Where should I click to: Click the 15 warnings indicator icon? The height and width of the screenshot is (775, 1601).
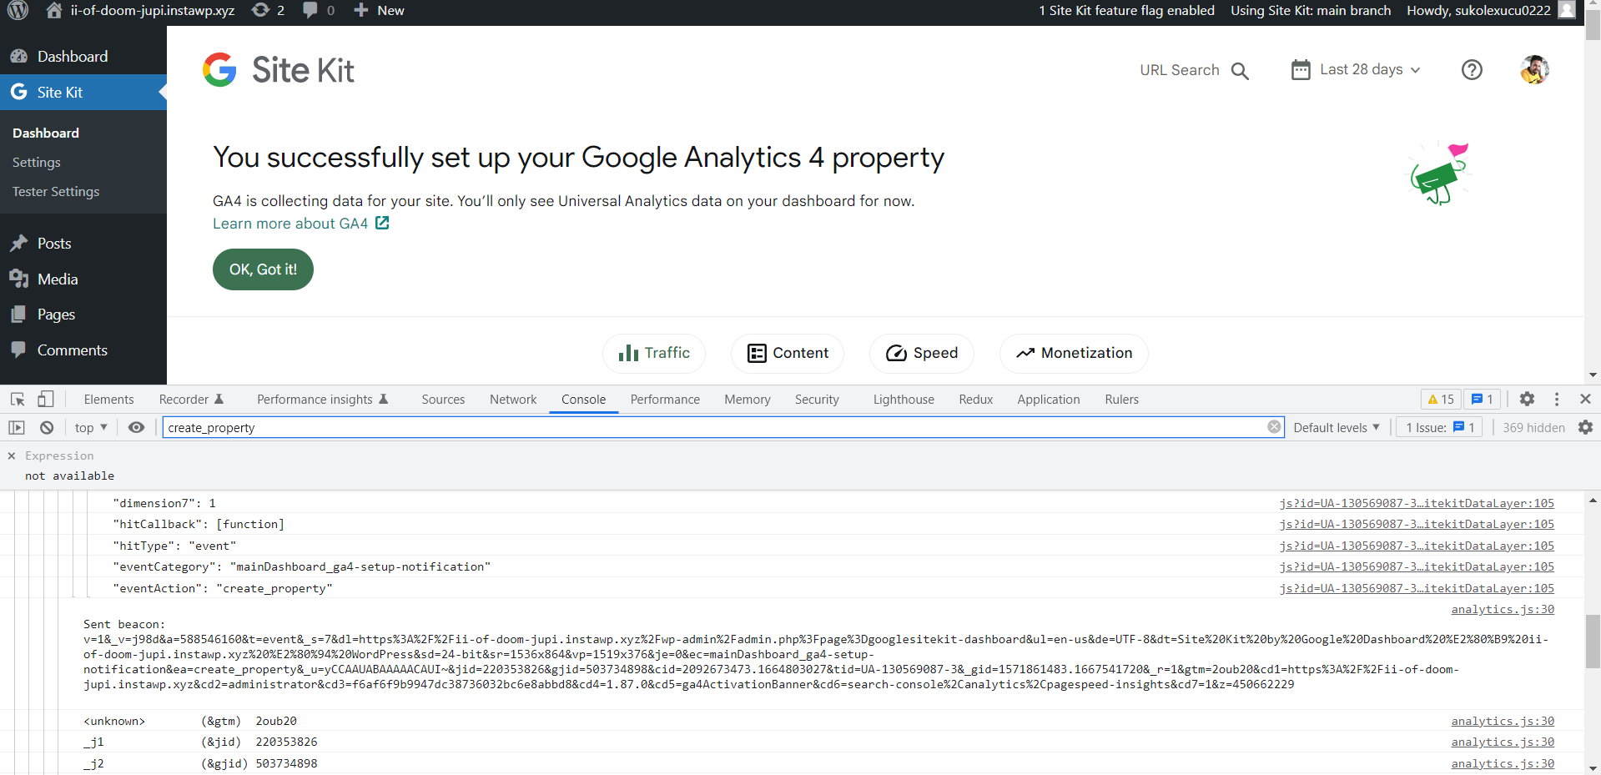[1440, 399]
